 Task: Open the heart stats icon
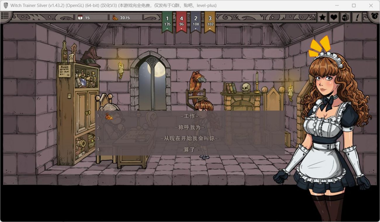(x=334, y=18)
